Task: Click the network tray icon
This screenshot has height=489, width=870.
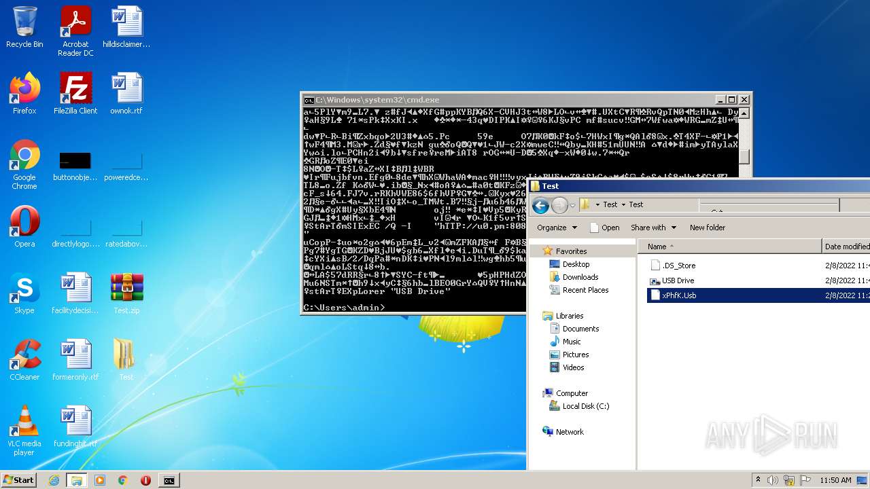Action: pyautogui.click(x=789, y=480)
